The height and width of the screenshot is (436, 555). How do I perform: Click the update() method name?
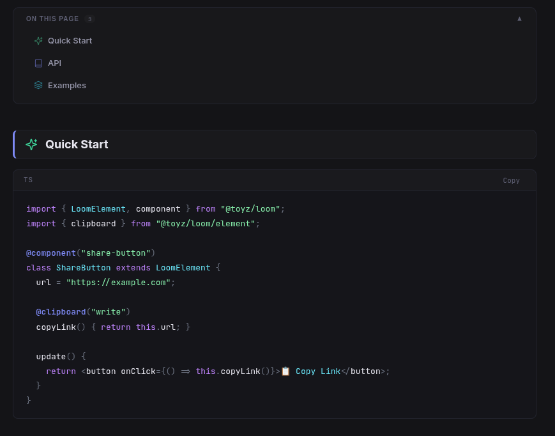51,357
